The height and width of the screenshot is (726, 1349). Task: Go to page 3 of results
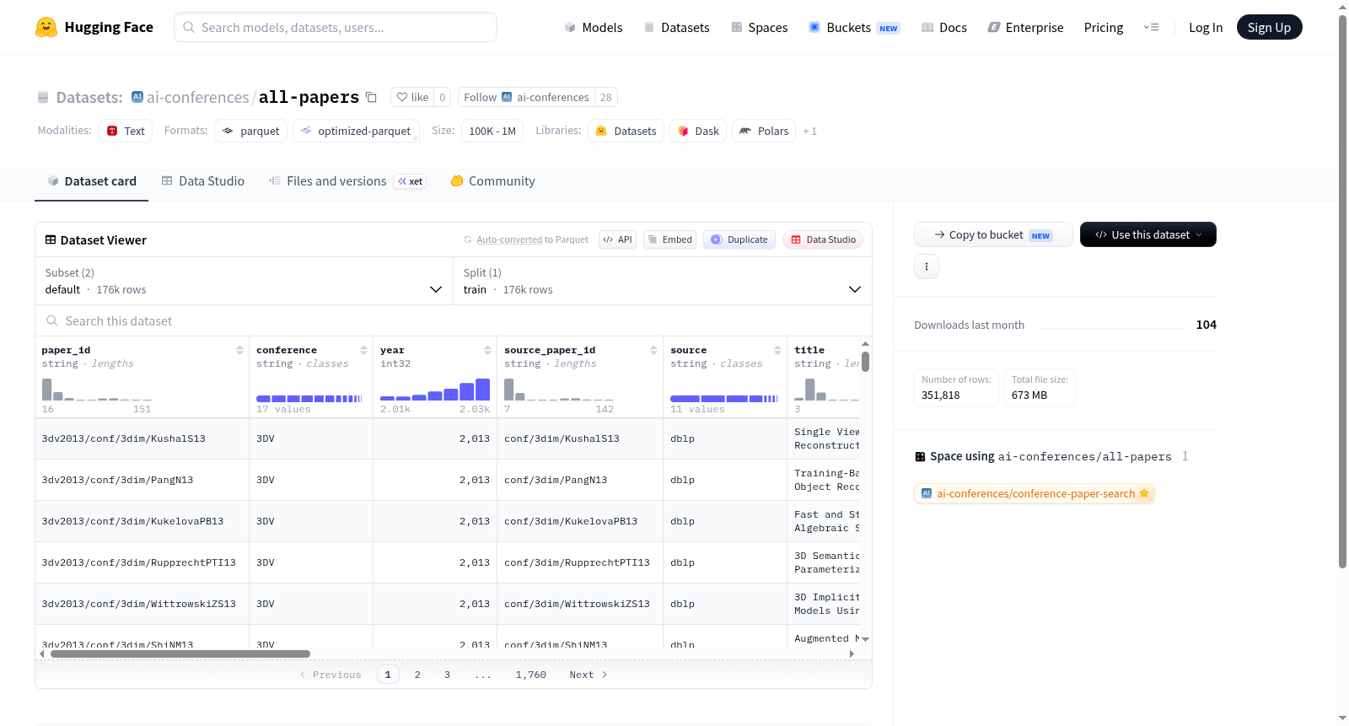[447, 675]
